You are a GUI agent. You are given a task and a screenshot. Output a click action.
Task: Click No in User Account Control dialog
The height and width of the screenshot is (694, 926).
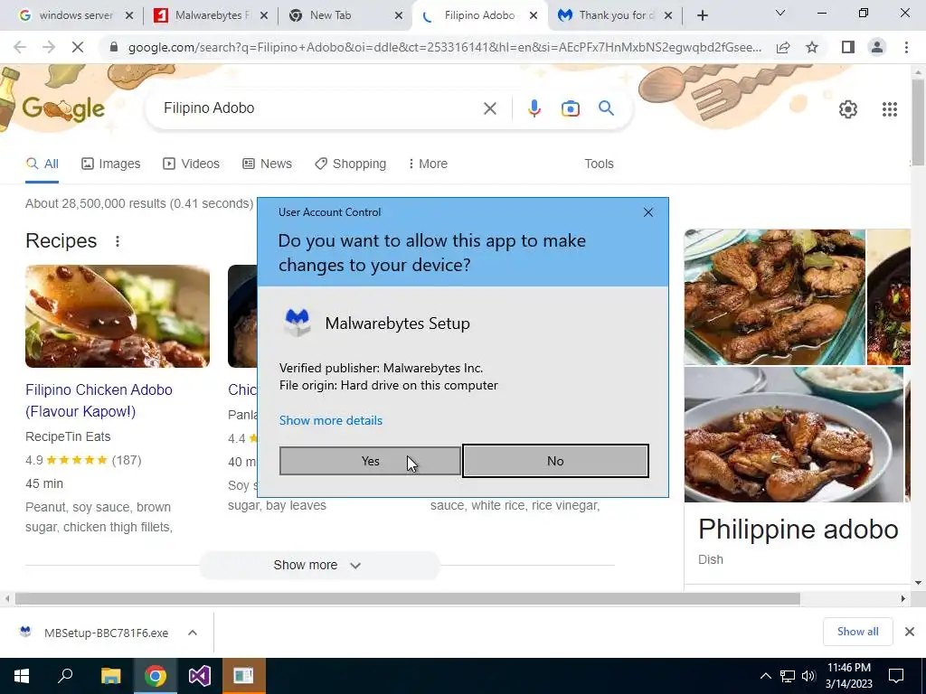555,461
